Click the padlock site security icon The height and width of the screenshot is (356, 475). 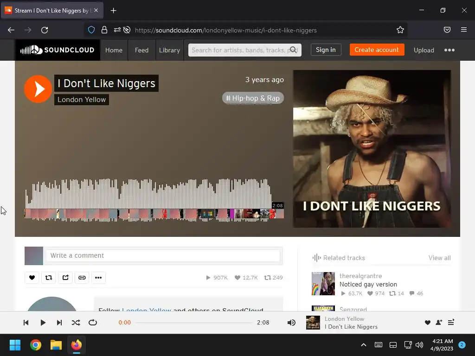[104, 30]
